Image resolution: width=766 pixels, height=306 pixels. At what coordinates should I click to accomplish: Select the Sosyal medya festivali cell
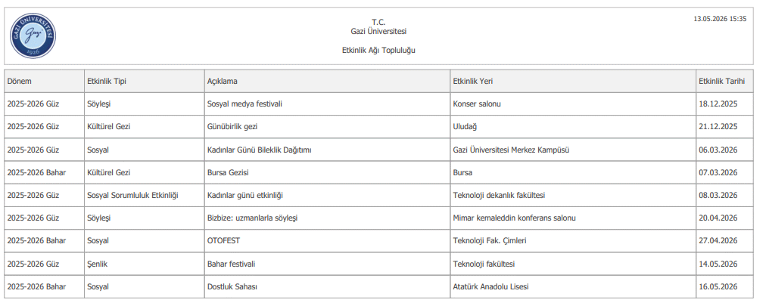[327, 104]
